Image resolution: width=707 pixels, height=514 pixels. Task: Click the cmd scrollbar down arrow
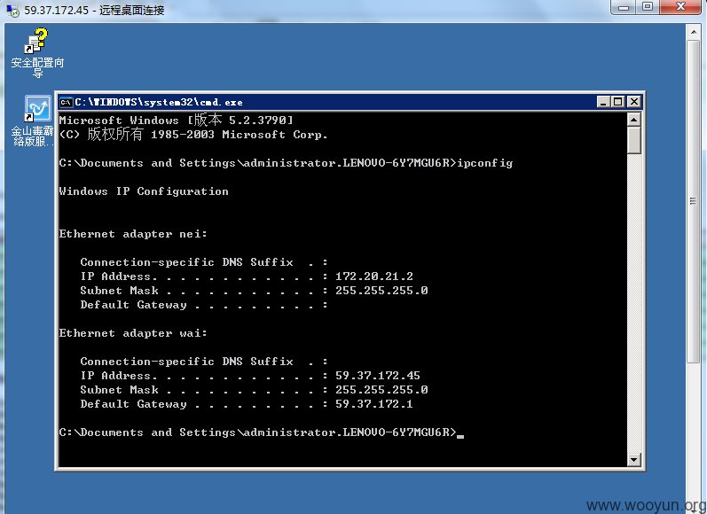(634, 459)
